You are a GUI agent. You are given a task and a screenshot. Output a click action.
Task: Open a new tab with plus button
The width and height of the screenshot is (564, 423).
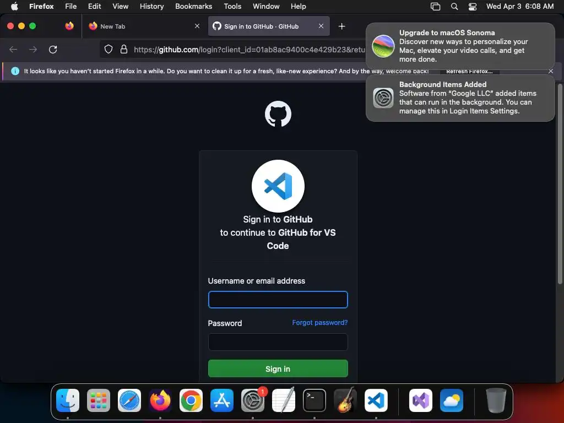pos(341,26)
